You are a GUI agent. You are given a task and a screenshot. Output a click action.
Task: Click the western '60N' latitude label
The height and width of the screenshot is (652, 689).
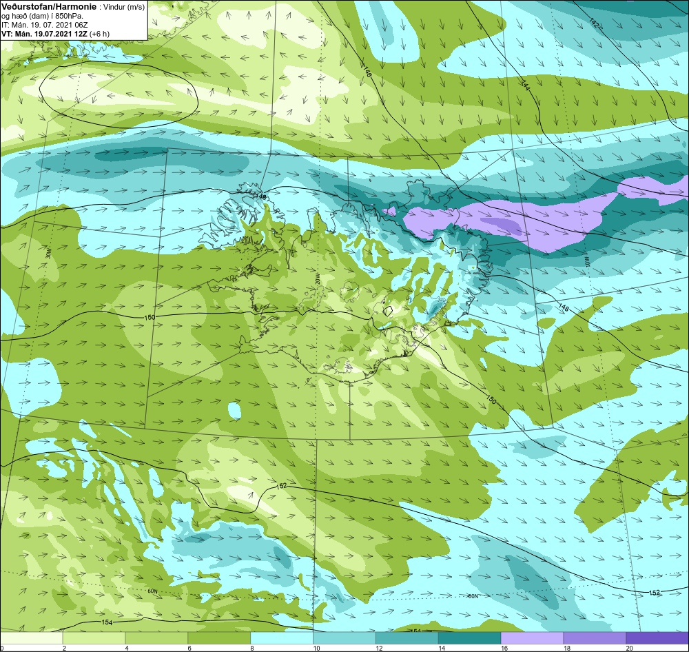[152, 591]
